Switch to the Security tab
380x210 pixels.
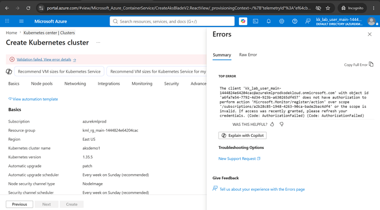(171, 84)
